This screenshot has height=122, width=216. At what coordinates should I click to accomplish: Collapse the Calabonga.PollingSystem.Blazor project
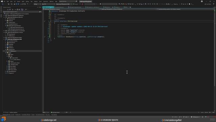click(4, 17)
